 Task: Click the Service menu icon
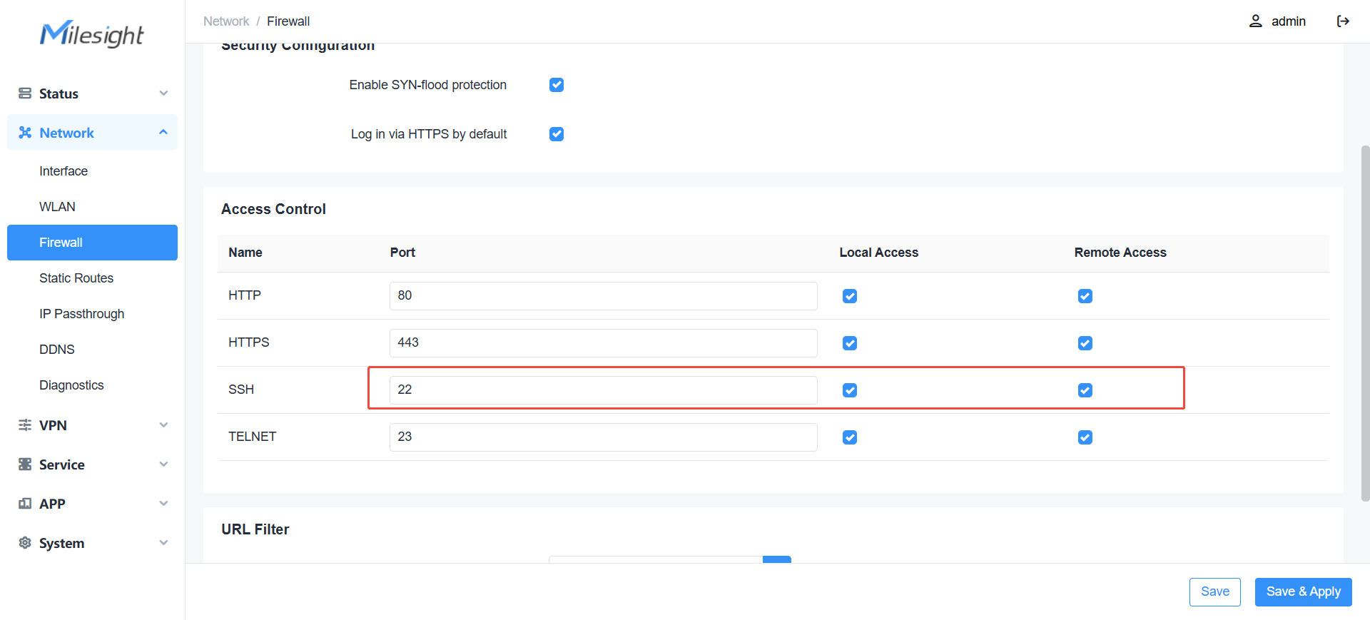25,464
